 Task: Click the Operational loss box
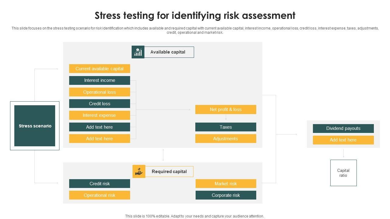(99, 92)
